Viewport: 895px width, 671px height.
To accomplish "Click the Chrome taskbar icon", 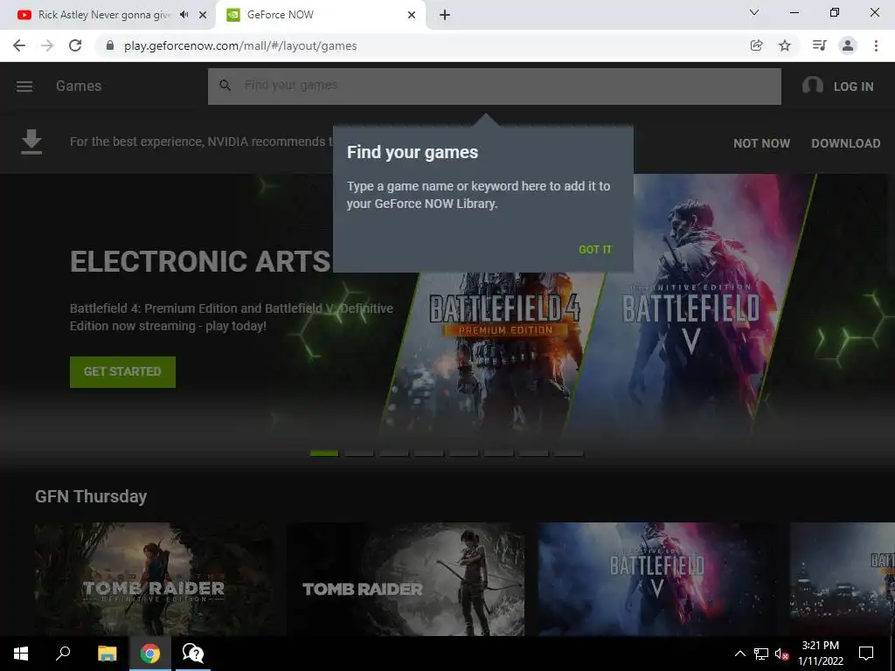I will [150, 654].
